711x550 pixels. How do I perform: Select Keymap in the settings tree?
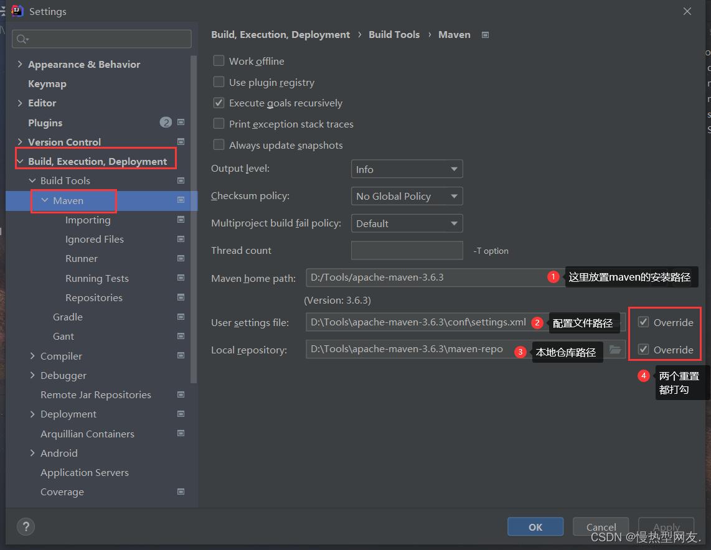pos(47,84)
